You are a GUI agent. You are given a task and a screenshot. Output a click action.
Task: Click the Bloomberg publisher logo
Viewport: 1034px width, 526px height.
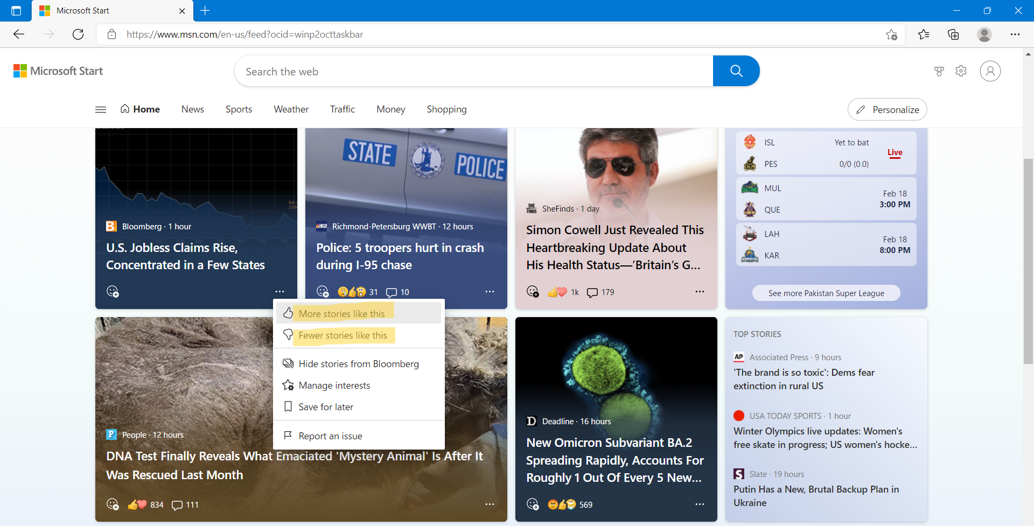tap(111, 226)
